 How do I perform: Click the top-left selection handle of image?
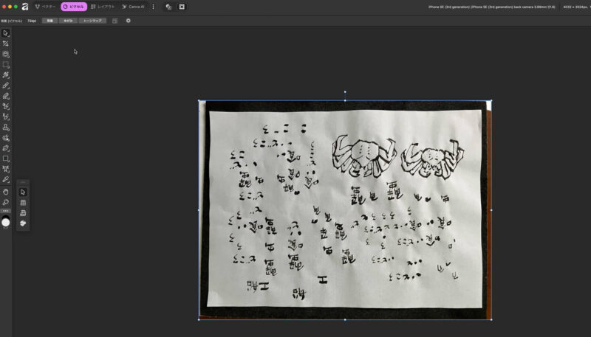coord(199,100)
